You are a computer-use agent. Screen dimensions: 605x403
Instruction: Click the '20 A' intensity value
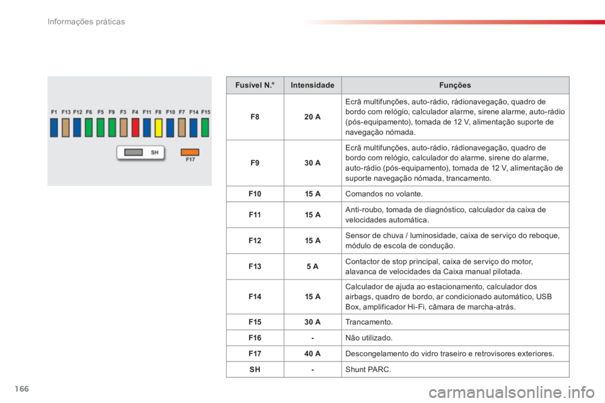pos(313,117)
